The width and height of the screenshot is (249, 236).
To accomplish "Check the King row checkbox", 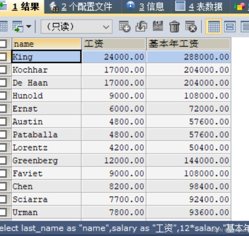I will [x=3, y=57].
